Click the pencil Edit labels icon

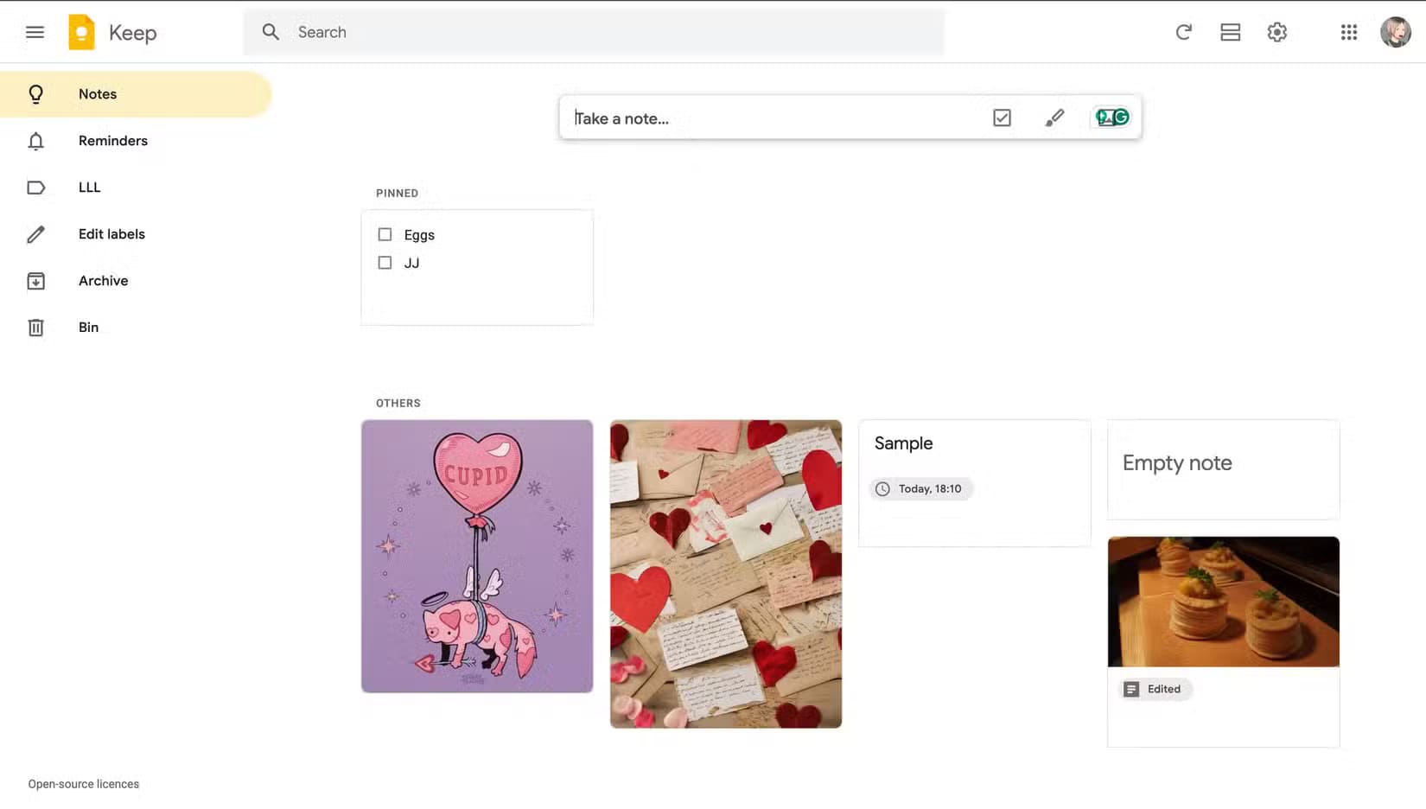click(x=35, y=234)
